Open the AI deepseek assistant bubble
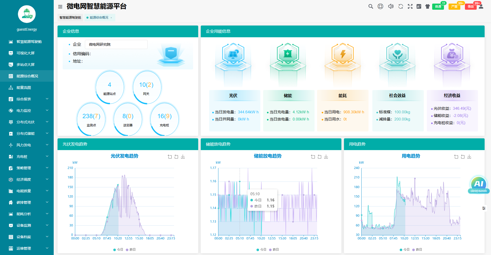Image resolution: width=491 pixels, height=255 pixels. click(479, 185)
